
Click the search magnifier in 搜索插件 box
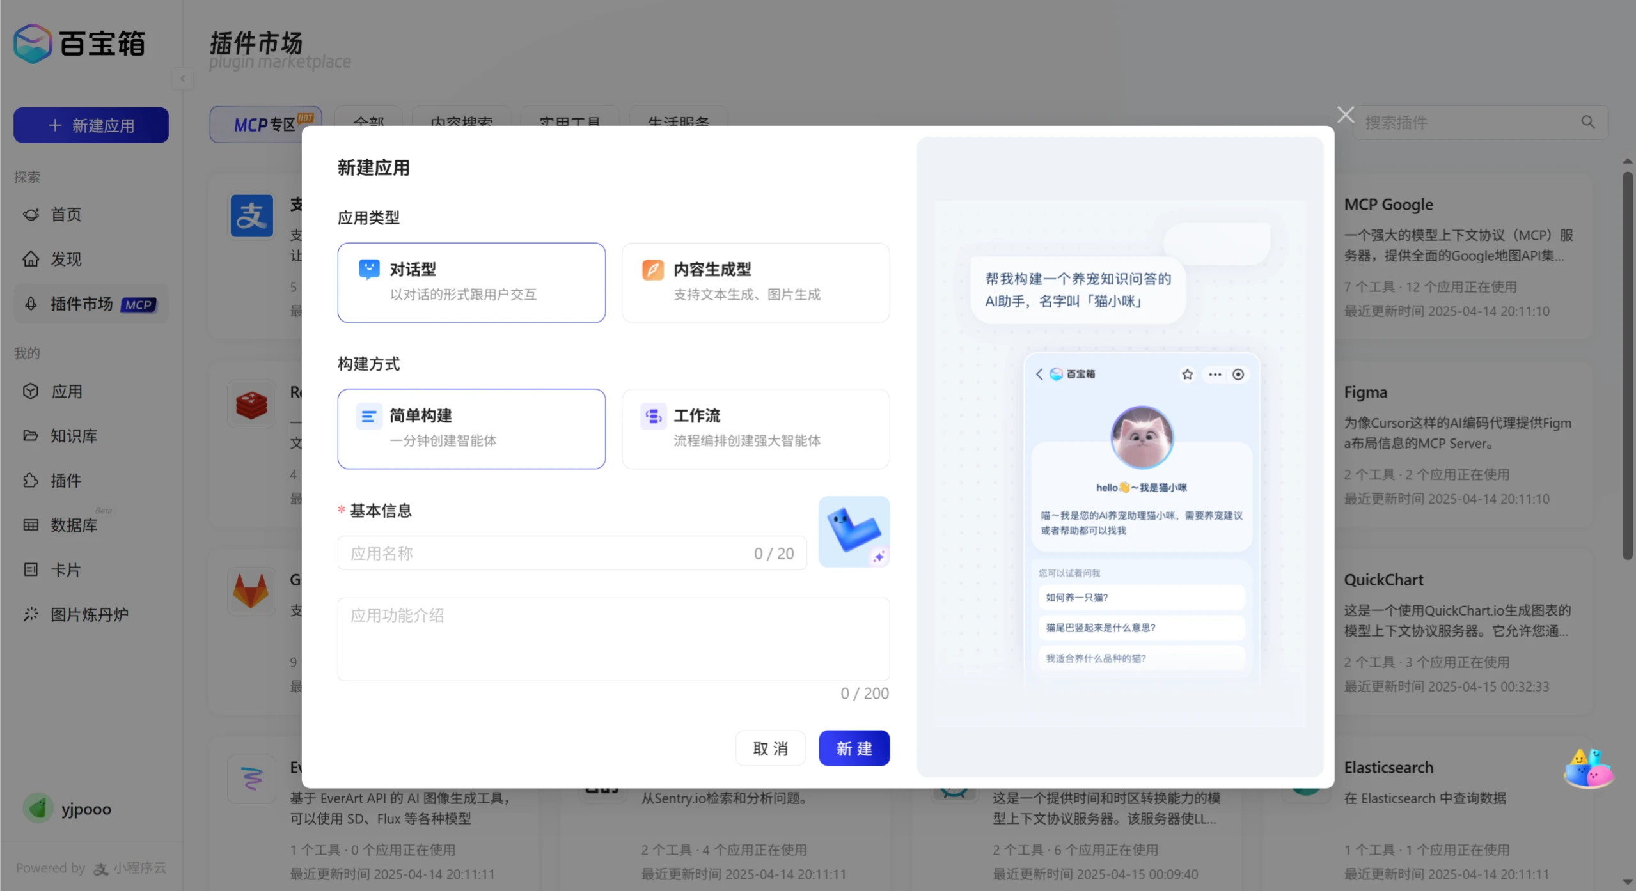[1588, 122]
